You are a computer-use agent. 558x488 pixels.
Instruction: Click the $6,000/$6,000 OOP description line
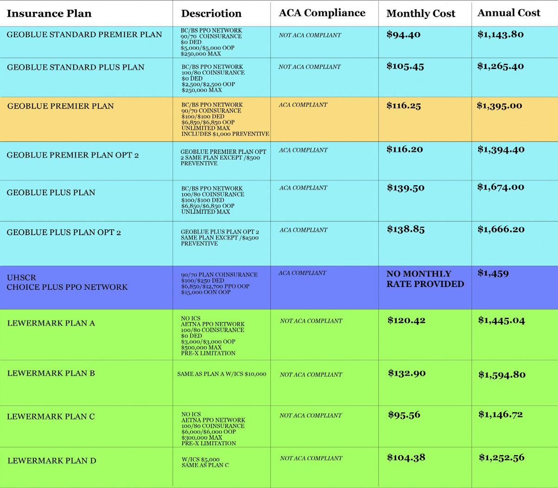[209, 432]
